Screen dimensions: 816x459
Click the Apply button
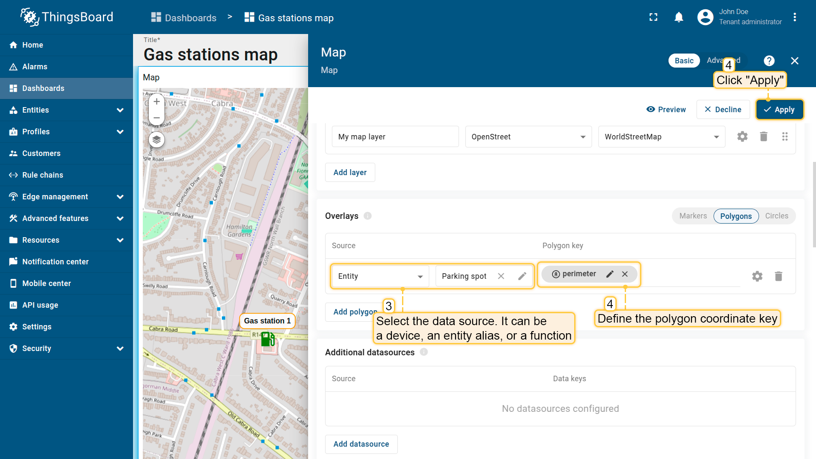coord(779,110)
